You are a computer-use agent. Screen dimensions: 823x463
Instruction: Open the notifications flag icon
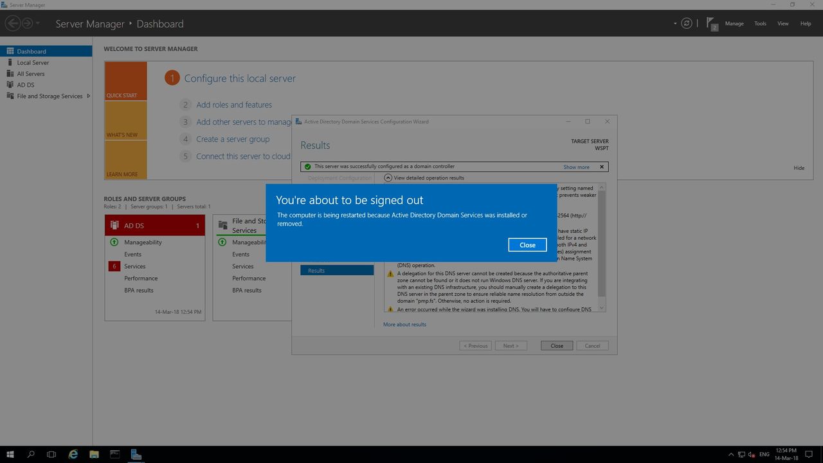pos(712,24)
